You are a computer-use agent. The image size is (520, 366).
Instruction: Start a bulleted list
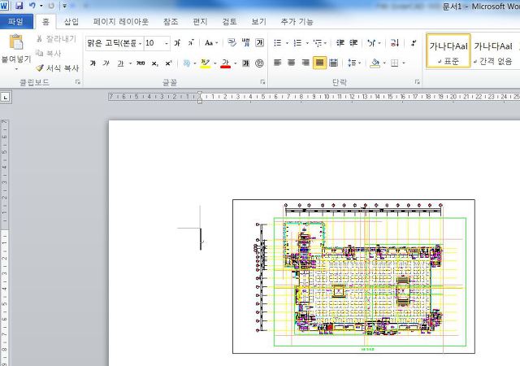click(278, 43)
